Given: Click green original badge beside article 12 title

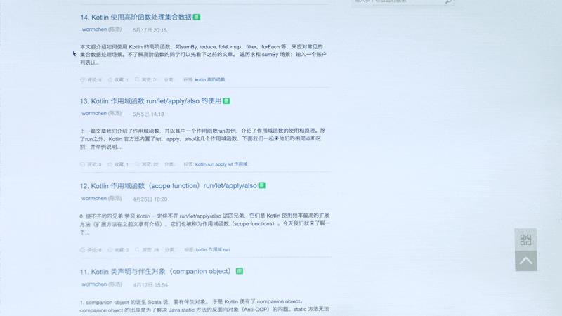Looking at the screenshot, I should pyautogui.click(x=262, y=185).
